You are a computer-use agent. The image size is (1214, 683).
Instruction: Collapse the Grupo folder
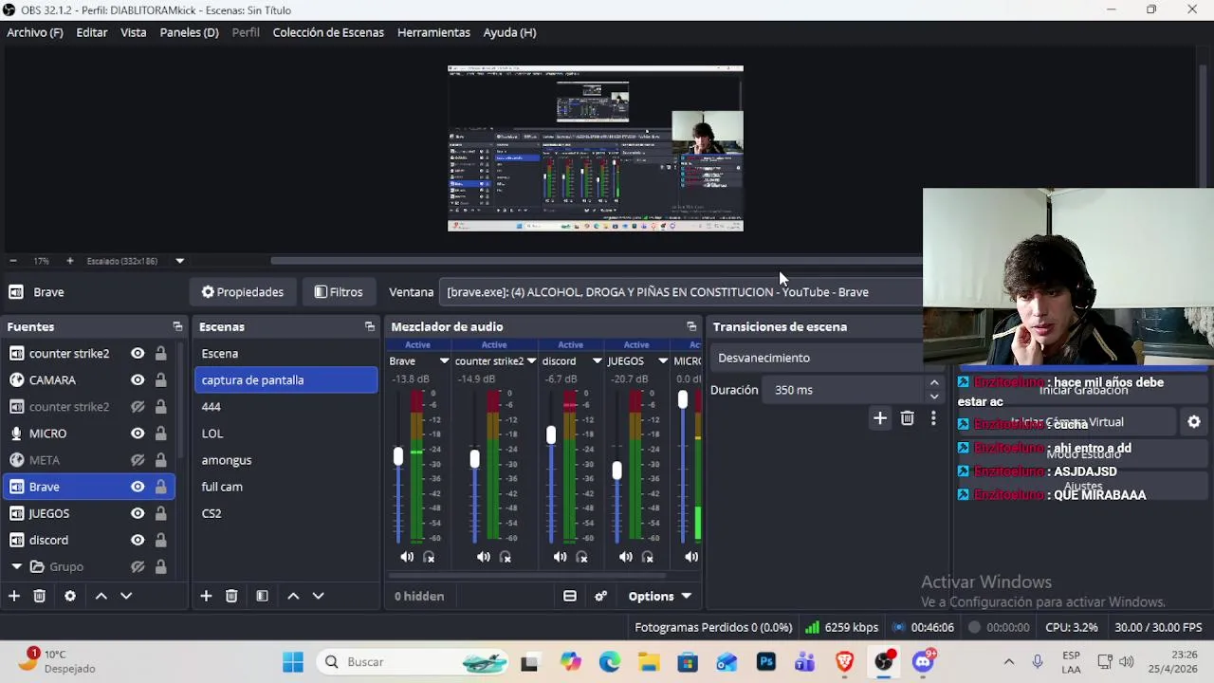click(x=16, y=566)
